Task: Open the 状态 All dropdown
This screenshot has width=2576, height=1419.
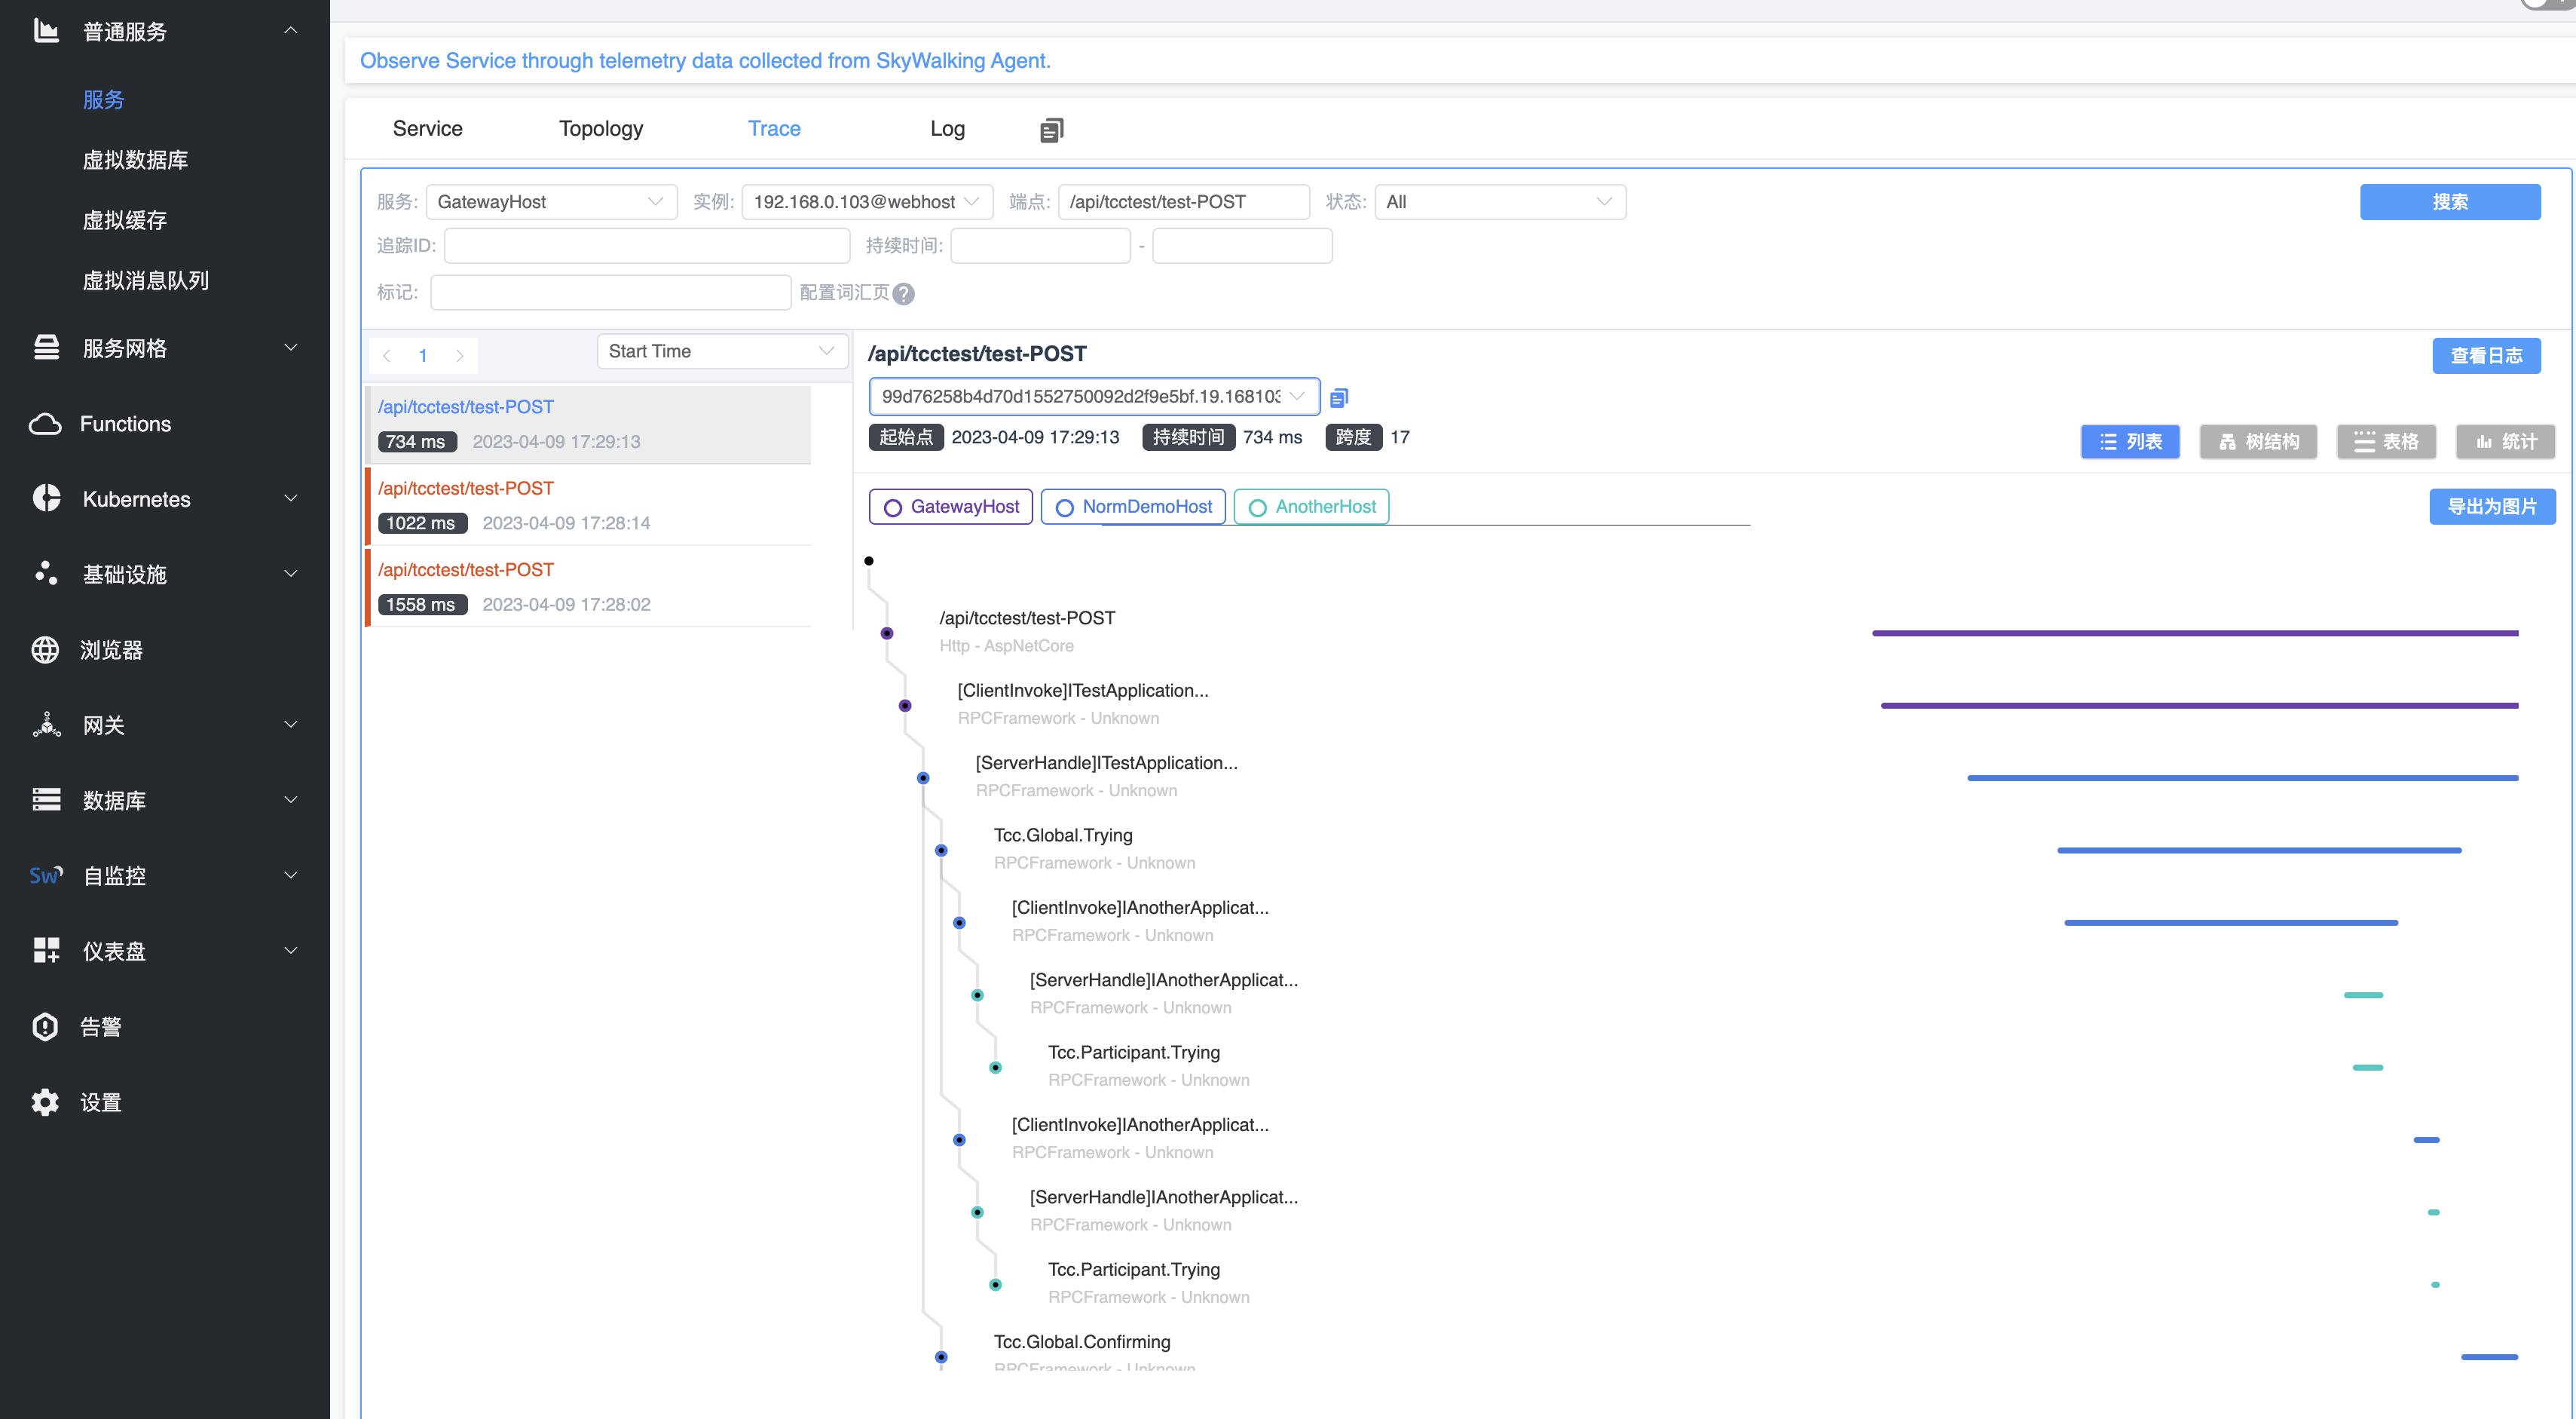Action: (x=1500, y=202)
